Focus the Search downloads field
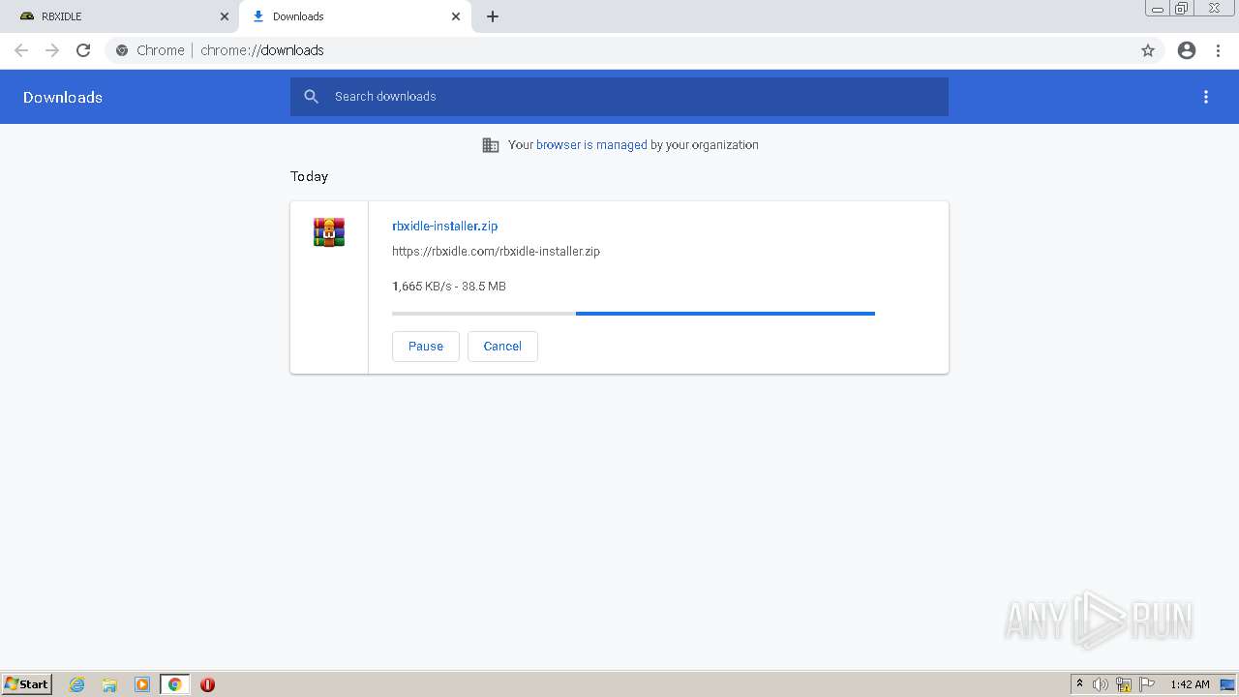This screenshot has height=697, width=1239. tap(619, 97)
